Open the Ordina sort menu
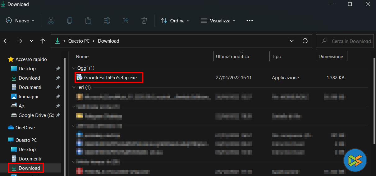 pos(175,21)
